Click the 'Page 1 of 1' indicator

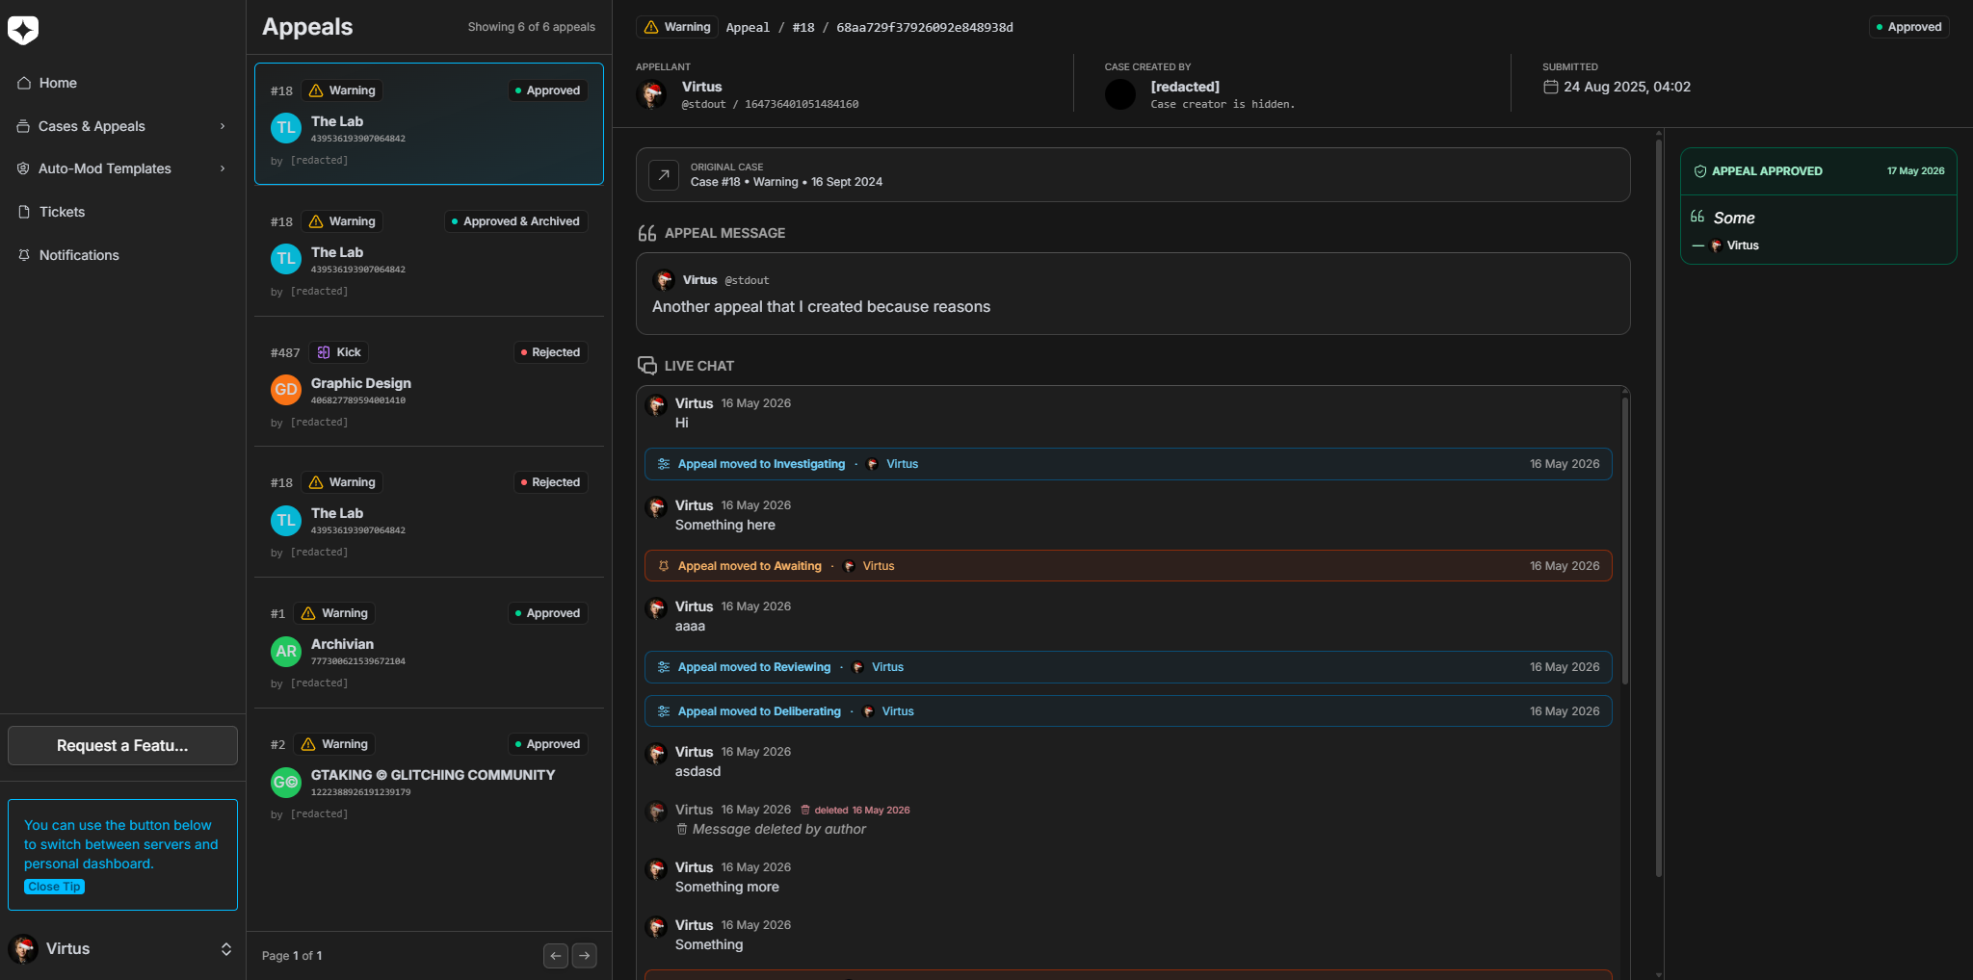(292, 956)
